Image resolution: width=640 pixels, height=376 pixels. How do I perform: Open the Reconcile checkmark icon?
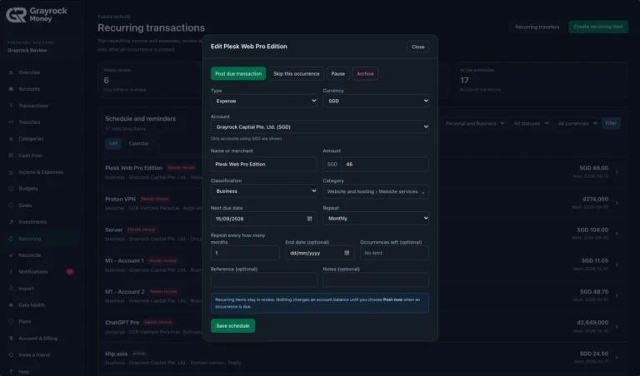click(x=11, y=255)
